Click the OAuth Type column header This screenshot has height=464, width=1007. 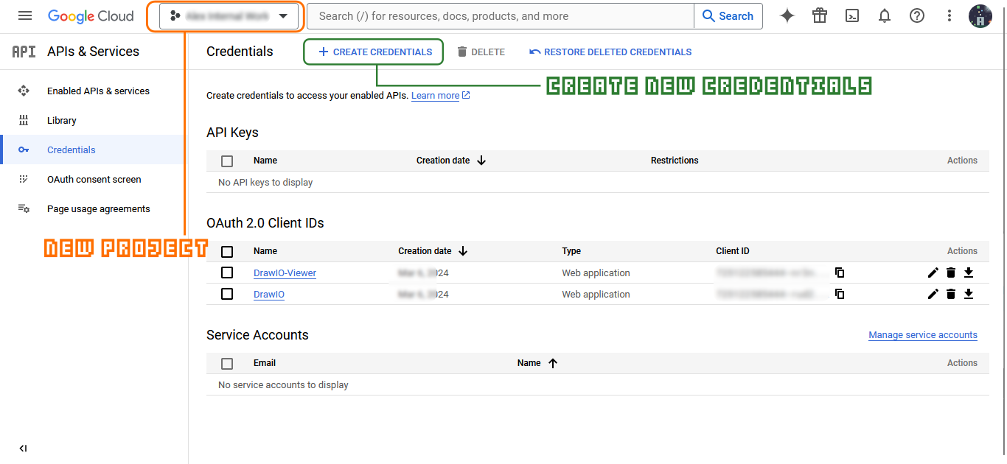pos(571,251)
